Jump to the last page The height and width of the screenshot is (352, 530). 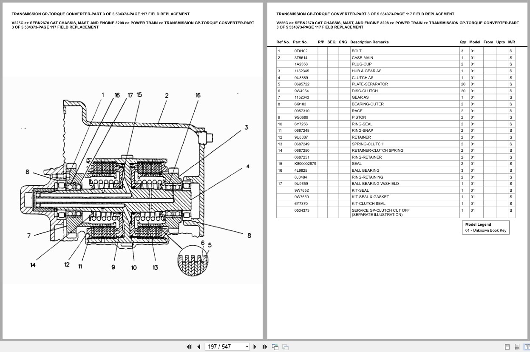(x=265, y=347)
